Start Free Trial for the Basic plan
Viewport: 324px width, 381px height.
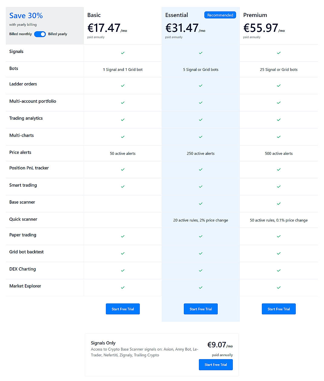click(x=123, y=309)
